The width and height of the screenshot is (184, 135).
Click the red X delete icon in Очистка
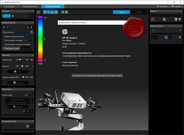[31, 16]
